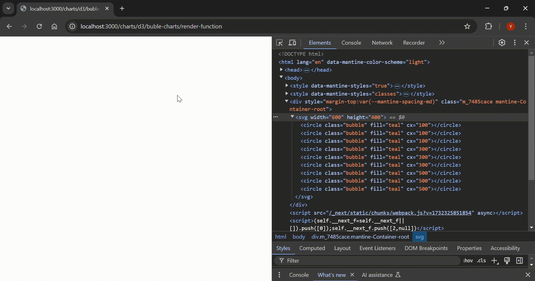Viewport: 535px width, 281px height.
Task: Open the browser extensions puzzle icon
Action: [488, 26]
